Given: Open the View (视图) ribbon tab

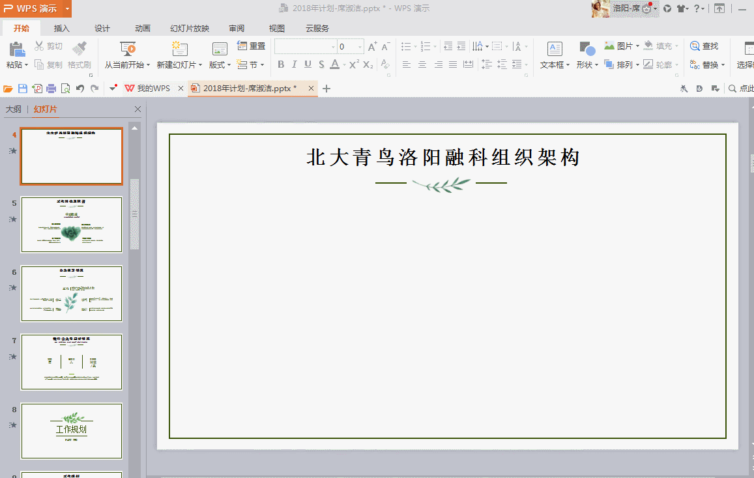Looking at the screenshot, I should tap(276, 29).
